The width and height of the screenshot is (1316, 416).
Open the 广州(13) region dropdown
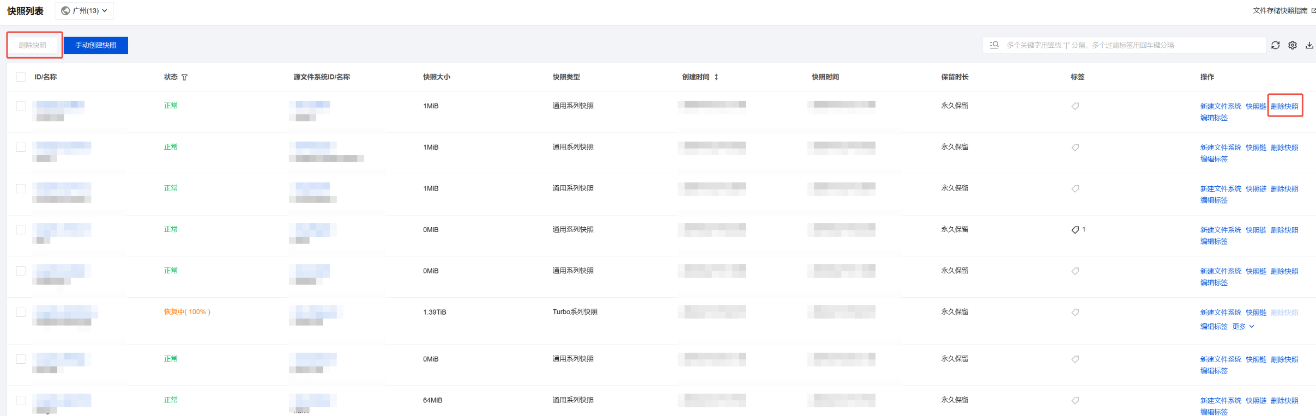tap(84, 11)
